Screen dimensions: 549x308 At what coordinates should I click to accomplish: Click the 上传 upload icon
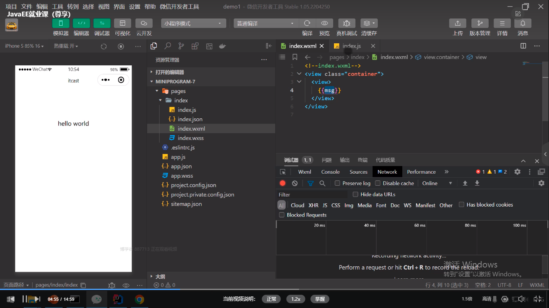(x=458, y=23)
